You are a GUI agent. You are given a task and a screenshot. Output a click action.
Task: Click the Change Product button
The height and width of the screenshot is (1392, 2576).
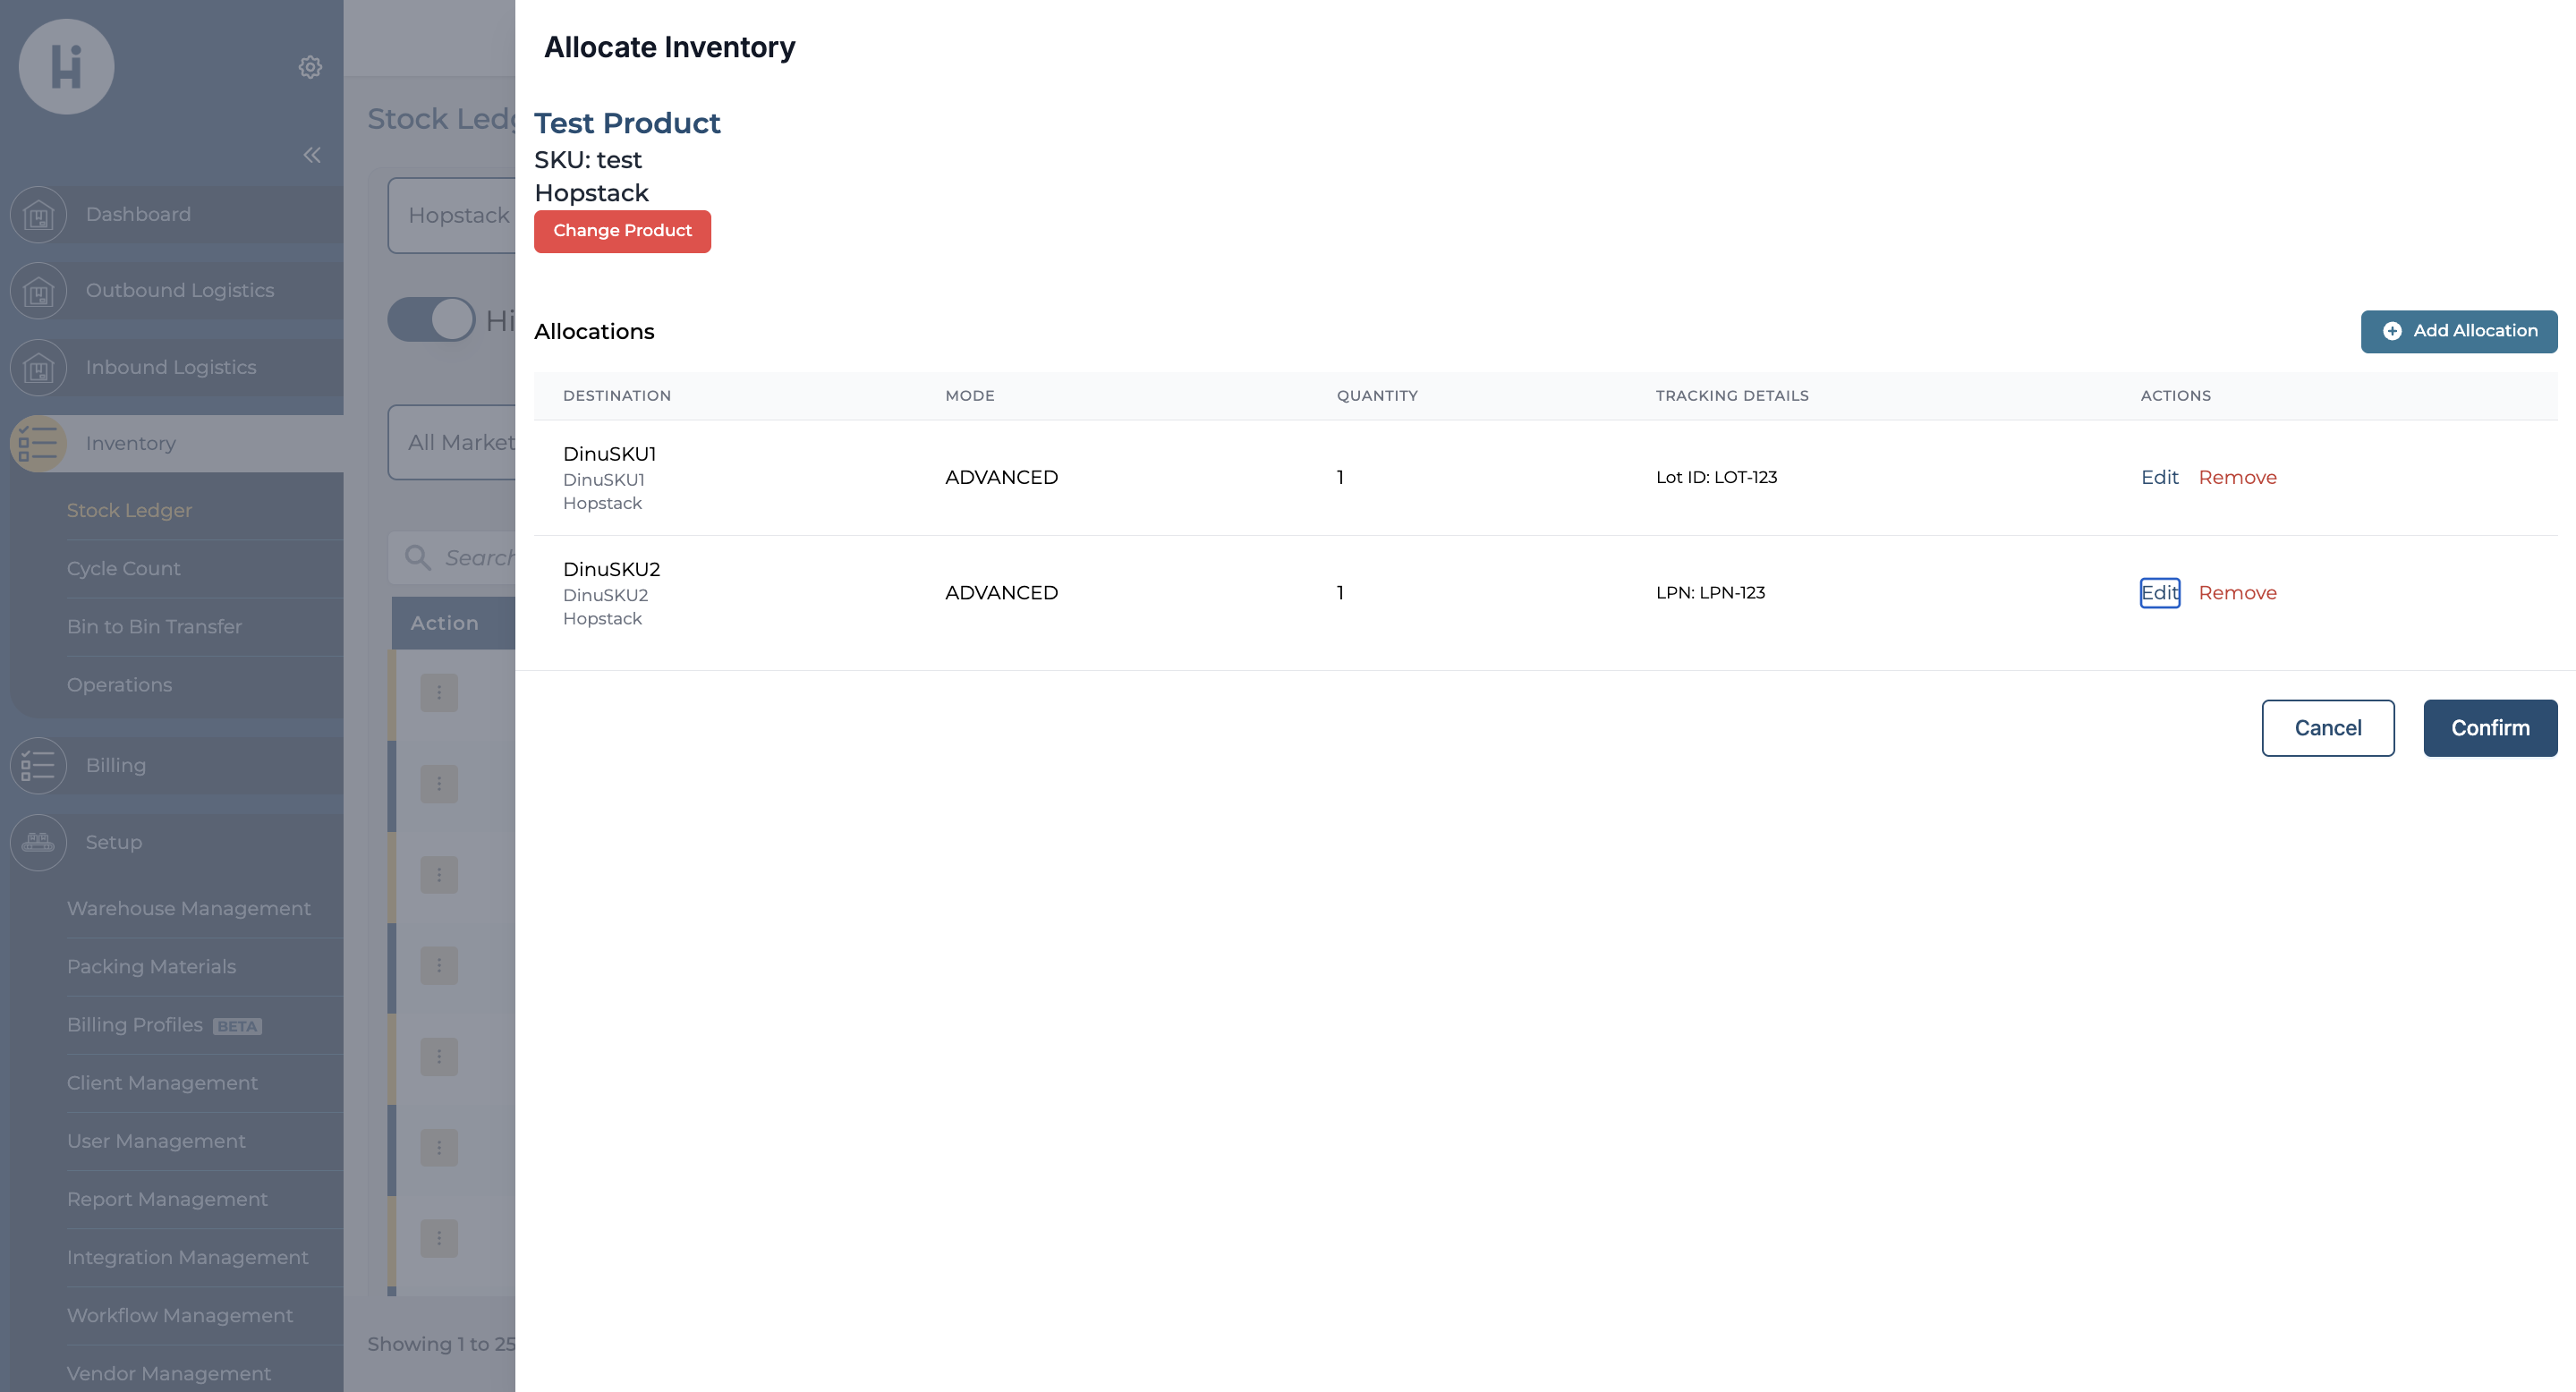[x=622, y=231]
